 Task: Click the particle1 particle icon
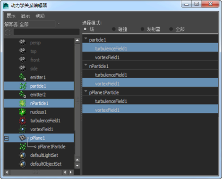[x=23, y=86]
